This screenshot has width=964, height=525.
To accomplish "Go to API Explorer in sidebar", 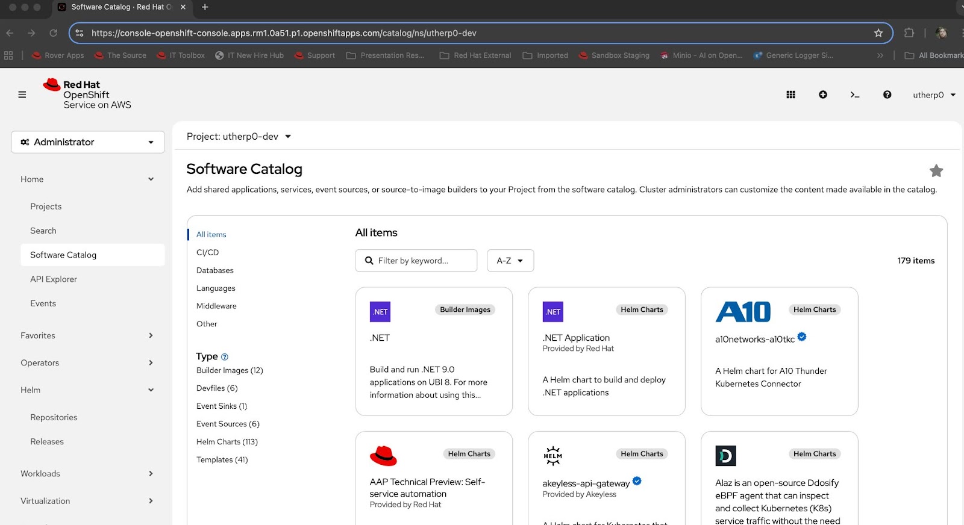I will (x=54, y=279).
